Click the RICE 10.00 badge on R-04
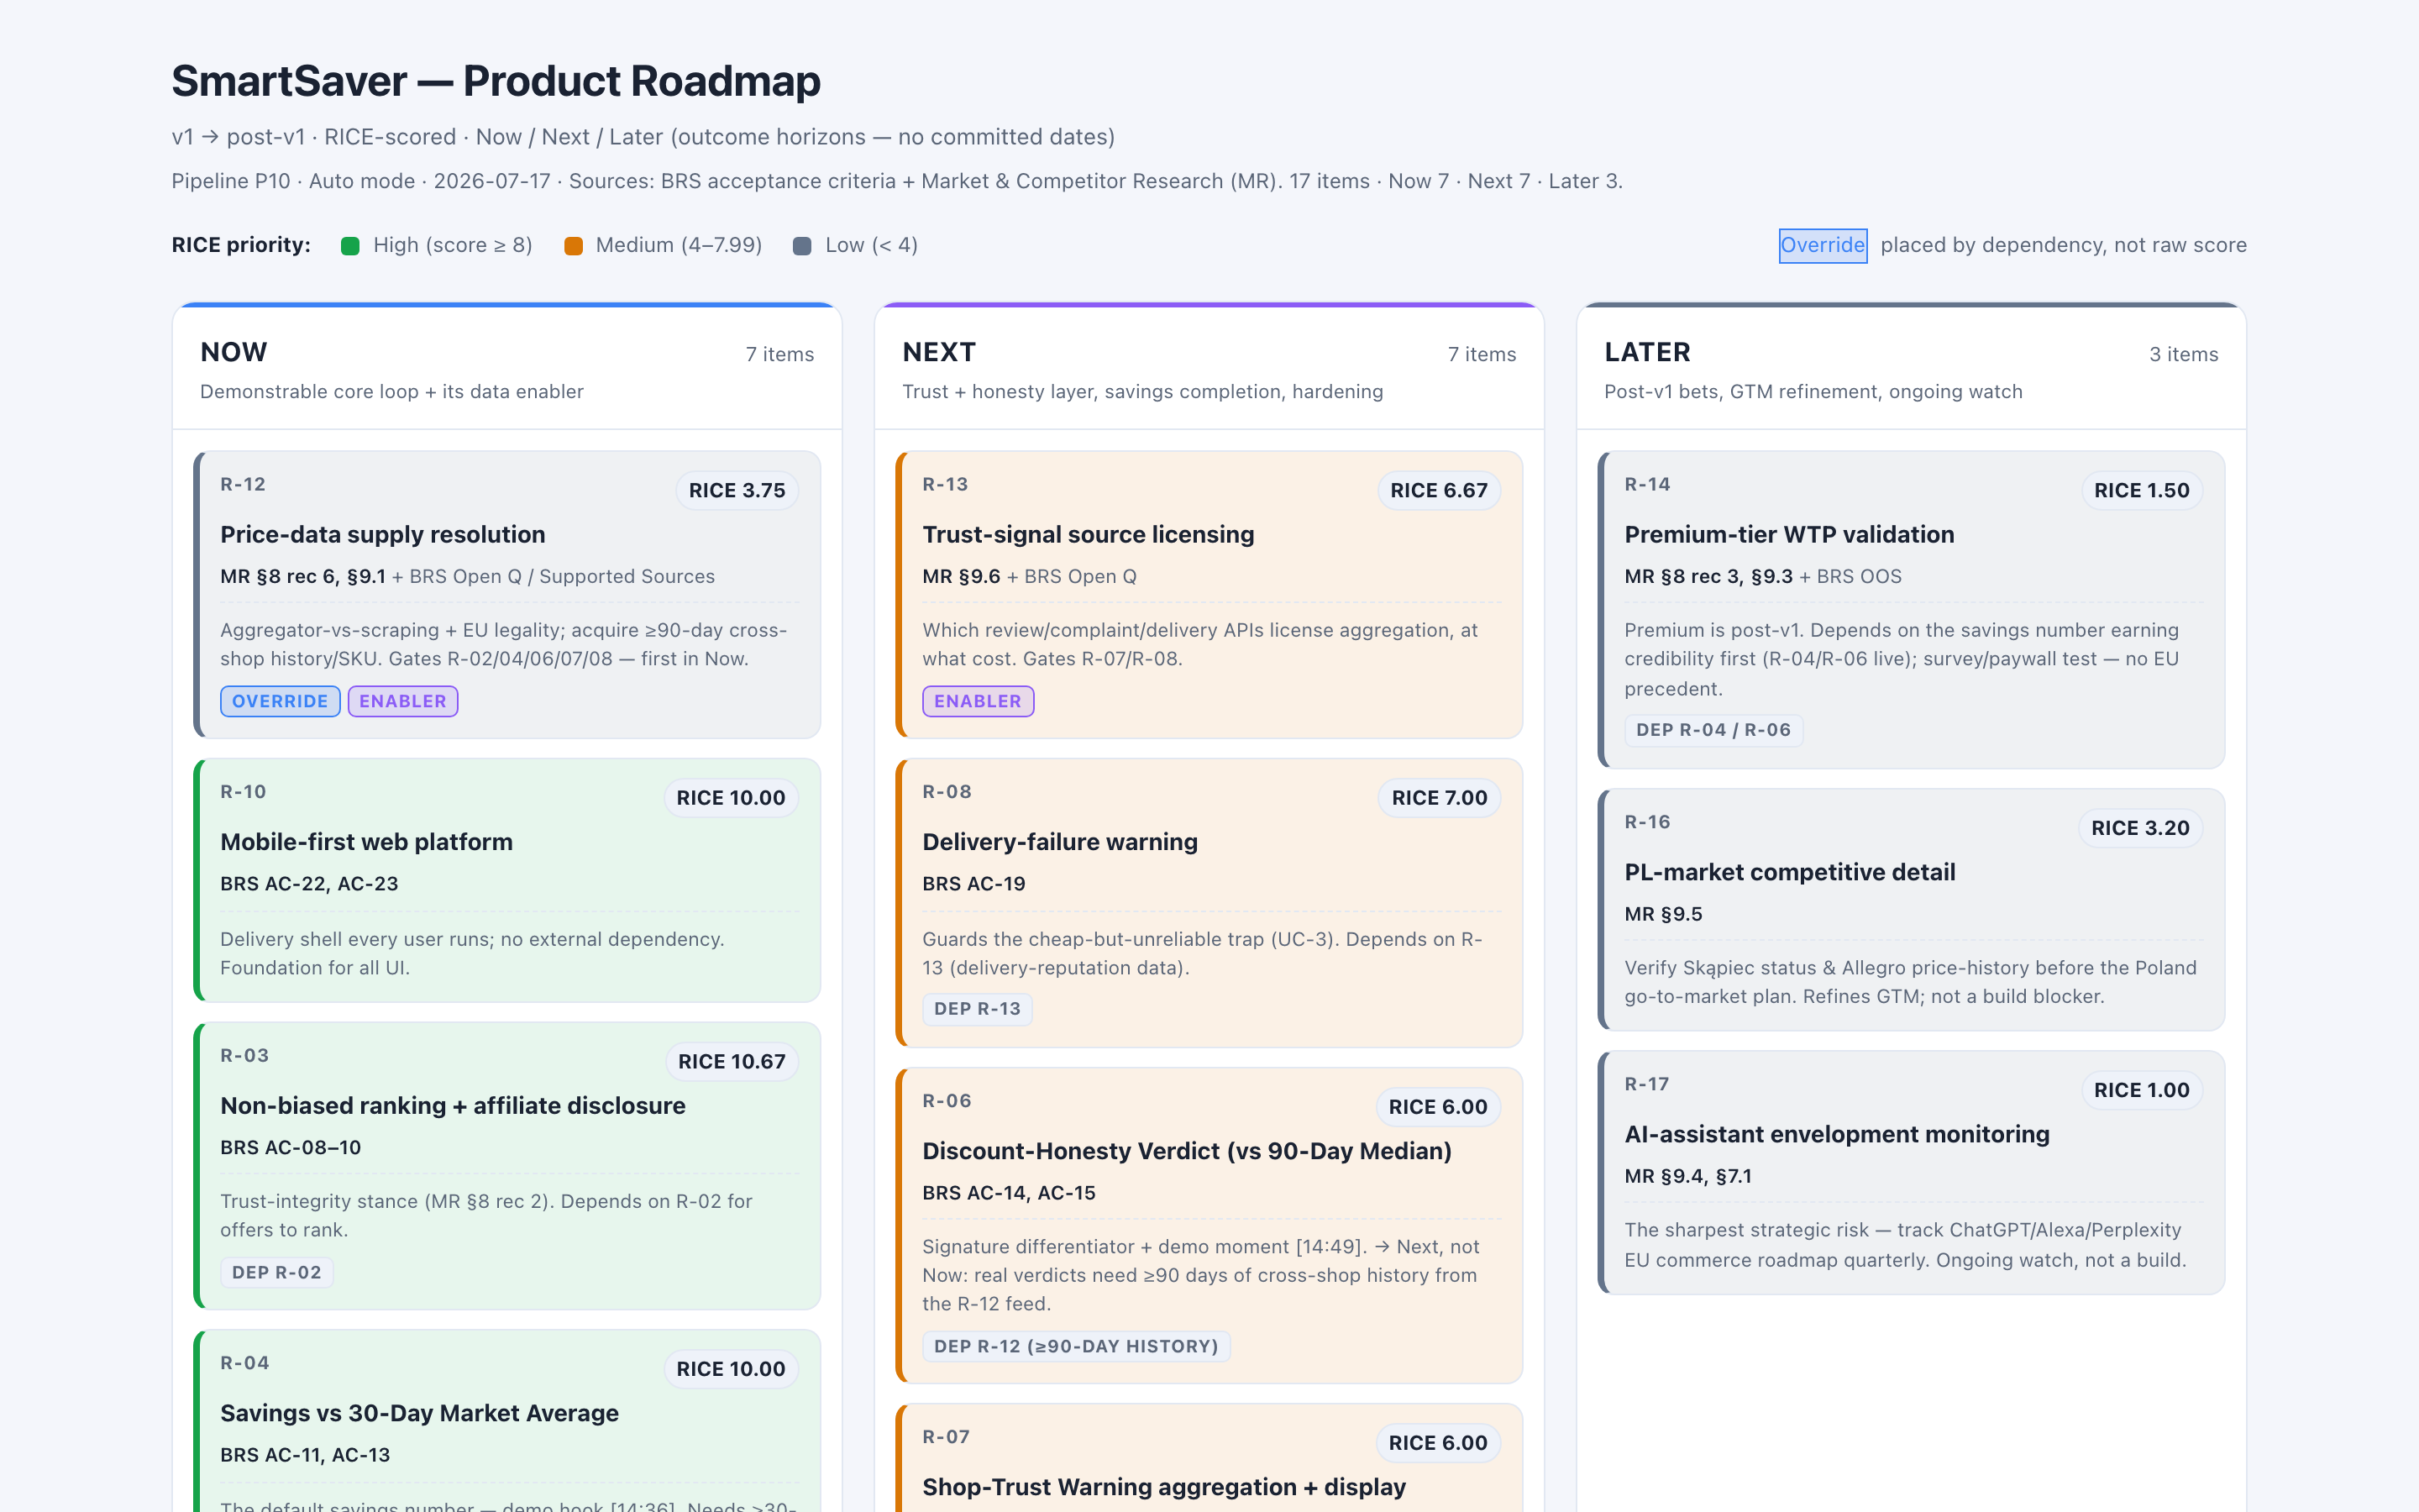 [731, 1369]
